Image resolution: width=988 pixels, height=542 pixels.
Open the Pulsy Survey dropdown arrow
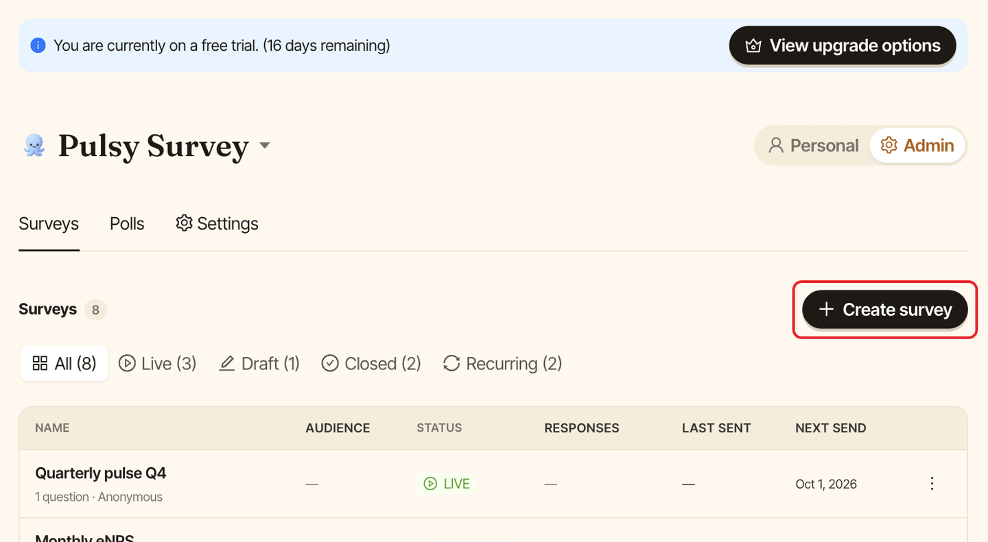(x=264, y=145)
